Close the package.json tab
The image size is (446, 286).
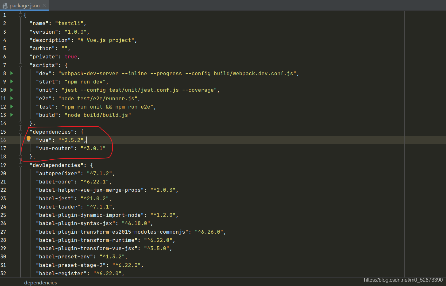tap(44, 5)
